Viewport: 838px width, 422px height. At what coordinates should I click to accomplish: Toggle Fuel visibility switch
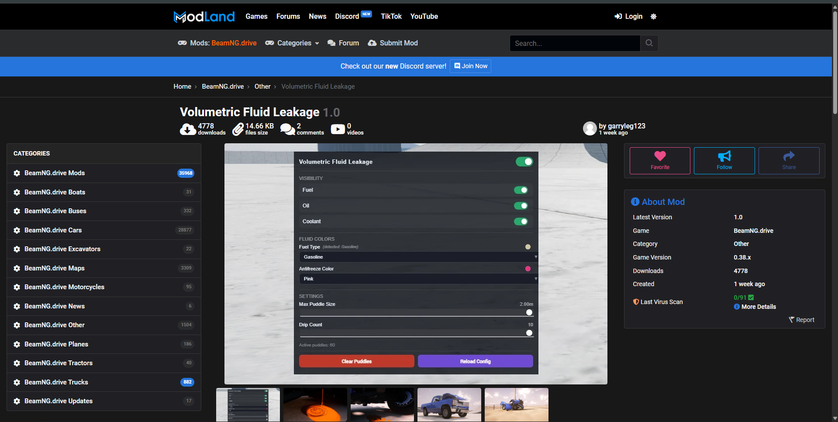pyautogui.click(x=521, y=190)
